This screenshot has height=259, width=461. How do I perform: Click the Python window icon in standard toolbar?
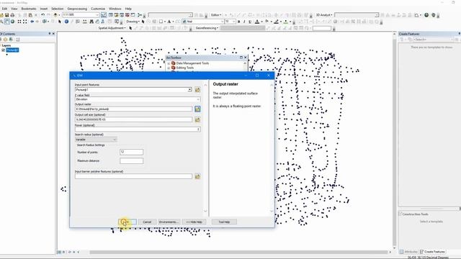coord(133,15)
